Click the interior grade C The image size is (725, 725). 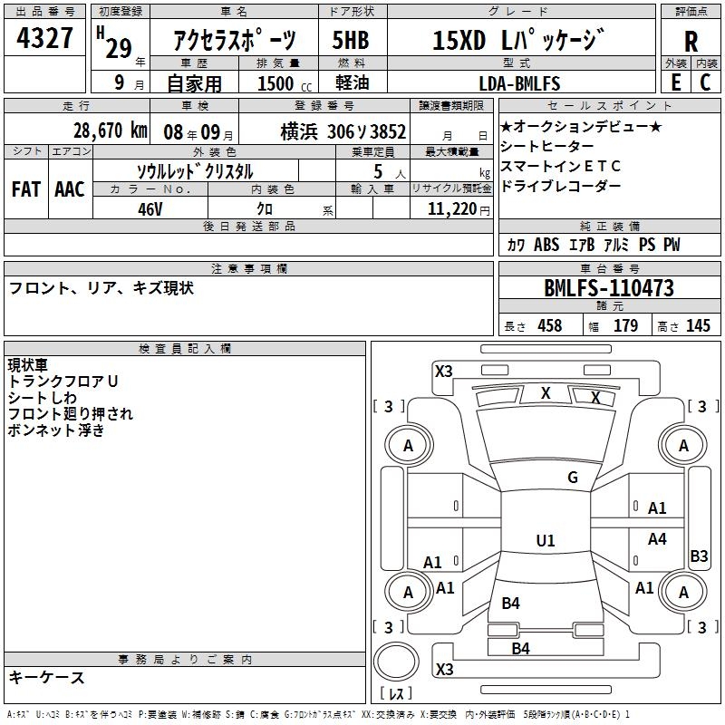point(705,82)
